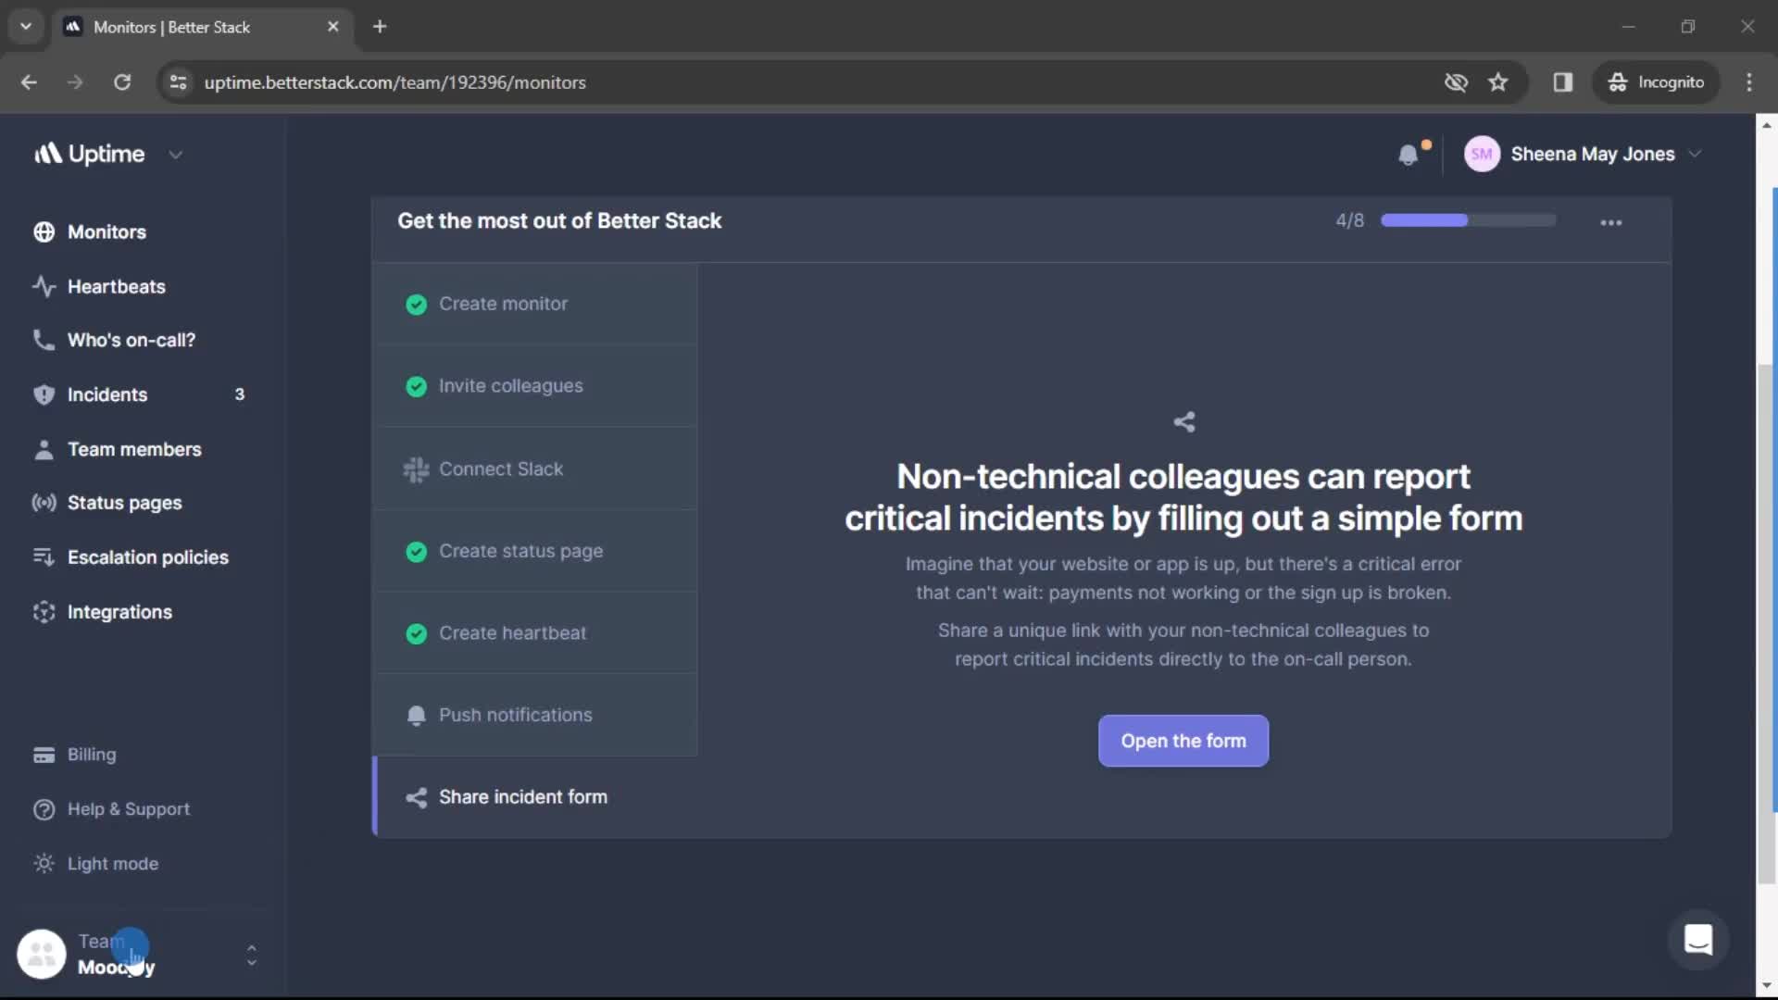Click the browser back arrow
Viewport: 1778px width, 1000px height.
(29, 82)
